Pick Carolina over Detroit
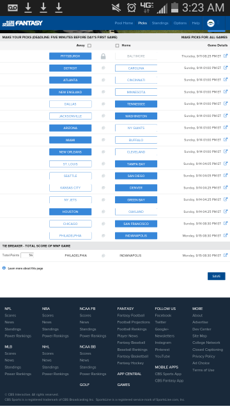This screenshot has height=409, width=230. pos(136,68)
